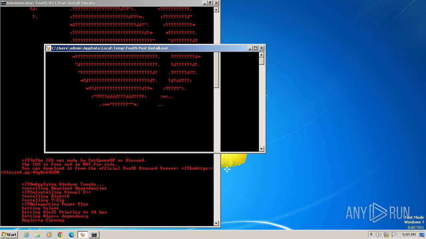Viewport: 426px width, 239px height.
Task: Click the Show desktop button
Action: (422, 235)
